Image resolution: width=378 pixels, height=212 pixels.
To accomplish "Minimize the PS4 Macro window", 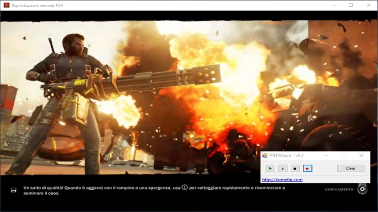I will tap(326, 156).
